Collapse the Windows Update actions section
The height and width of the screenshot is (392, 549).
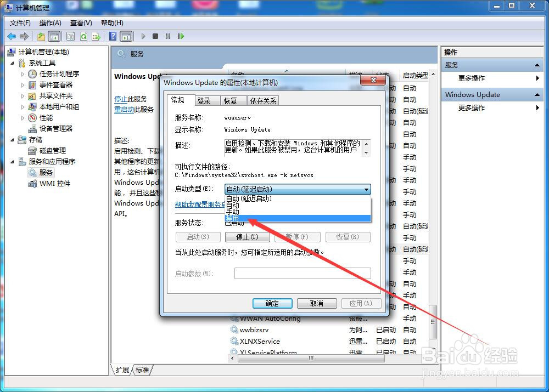click(537, 95)
